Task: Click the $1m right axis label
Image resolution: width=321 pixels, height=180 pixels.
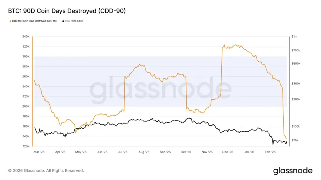Action: click(x=295, y=36)
